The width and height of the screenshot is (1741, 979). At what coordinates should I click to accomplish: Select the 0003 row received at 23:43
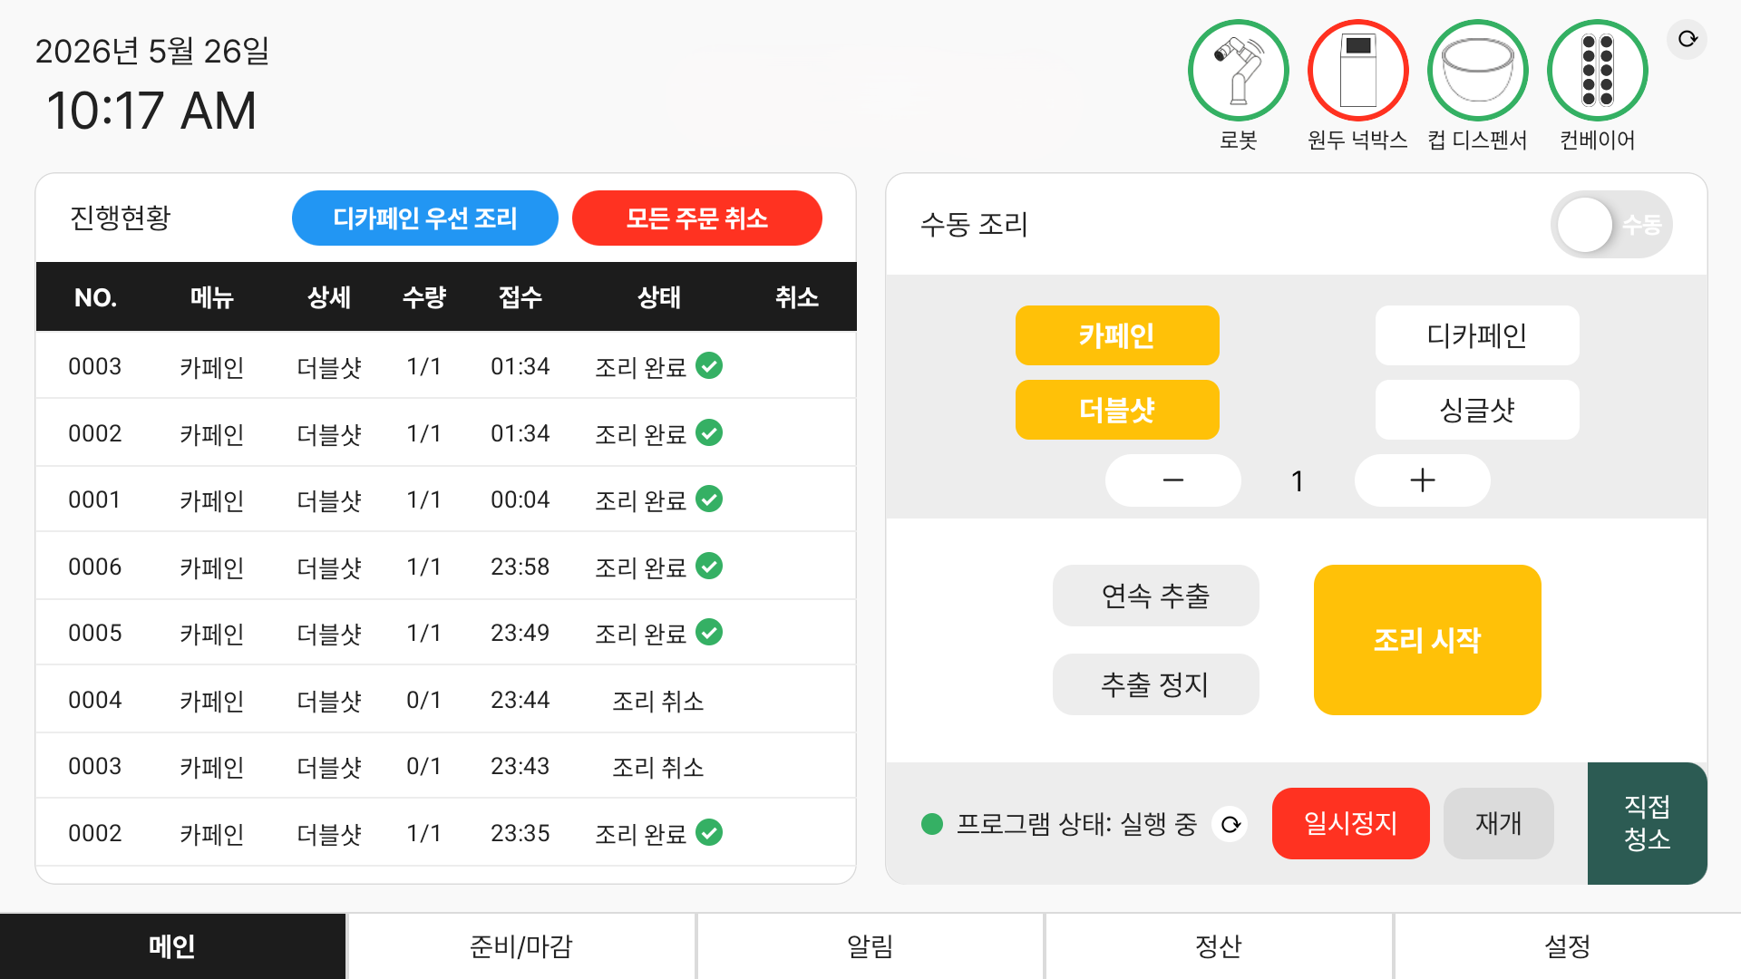(x=445, y=766)
